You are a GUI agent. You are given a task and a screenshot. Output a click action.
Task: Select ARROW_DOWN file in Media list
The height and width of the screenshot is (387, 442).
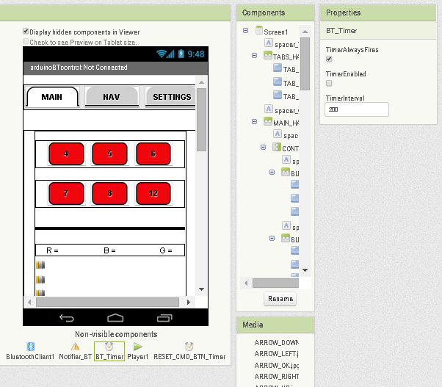(277, 342)
